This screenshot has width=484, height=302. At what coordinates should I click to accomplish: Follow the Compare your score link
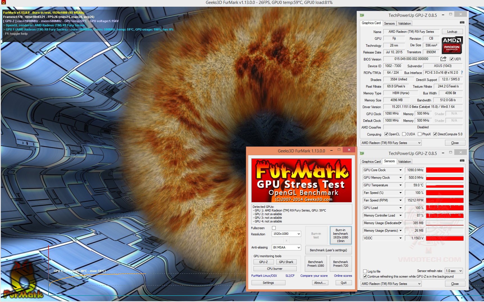[314, 276]
